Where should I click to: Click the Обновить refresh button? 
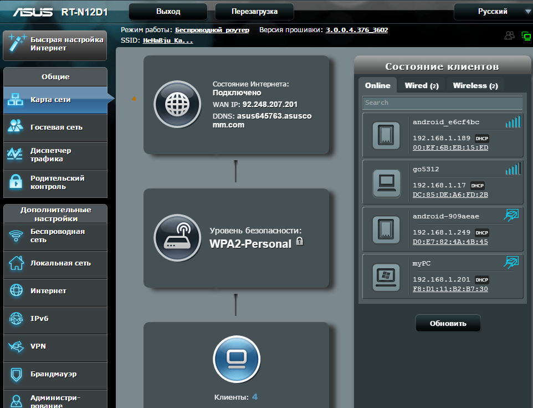(448, 323)
